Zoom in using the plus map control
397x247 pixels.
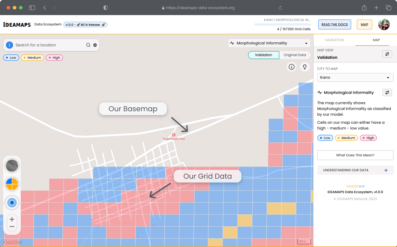pos(12,219)
